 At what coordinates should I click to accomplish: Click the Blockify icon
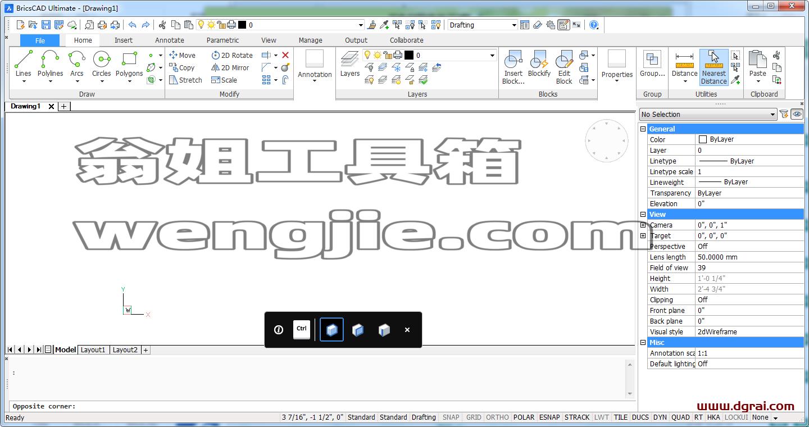tap(539, 63)
